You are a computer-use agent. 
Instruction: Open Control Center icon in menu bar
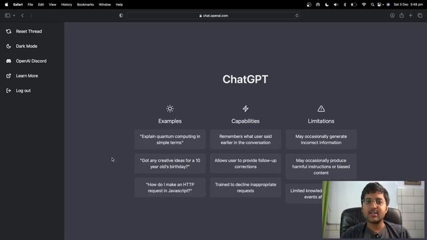[380, 5]
